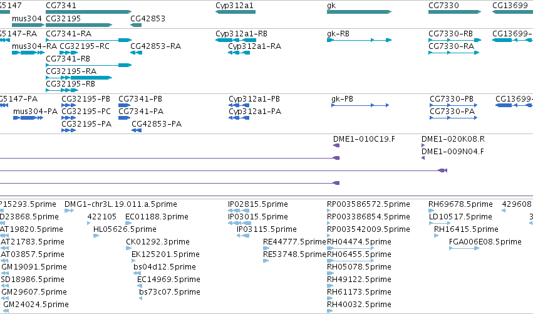Select EST DMG1-chr3L.19.011.a.5prime
The width and height of the screenshot is (533, 314).
[x=70, y=211]
